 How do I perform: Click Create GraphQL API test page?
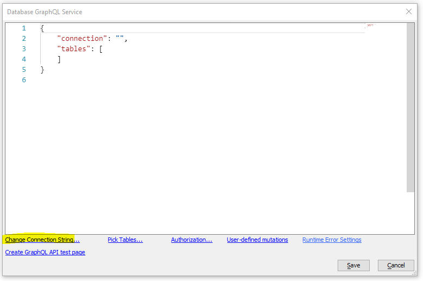point(45,252)
